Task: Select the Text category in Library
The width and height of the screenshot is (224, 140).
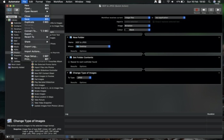Action: point(14,59)
